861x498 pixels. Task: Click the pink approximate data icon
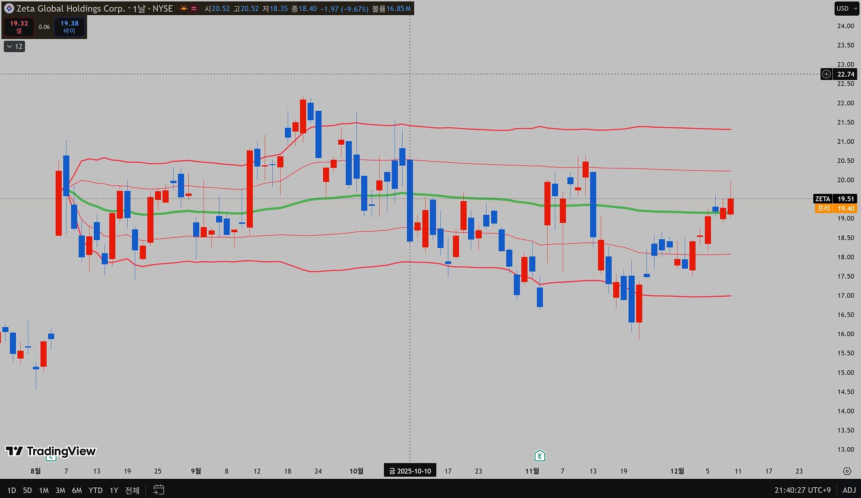(194, 9)
